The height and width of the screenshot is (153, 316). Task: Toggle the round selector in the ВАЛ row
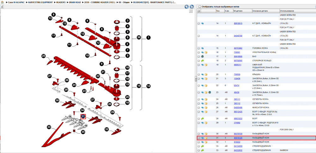click(x=199, y=57)
